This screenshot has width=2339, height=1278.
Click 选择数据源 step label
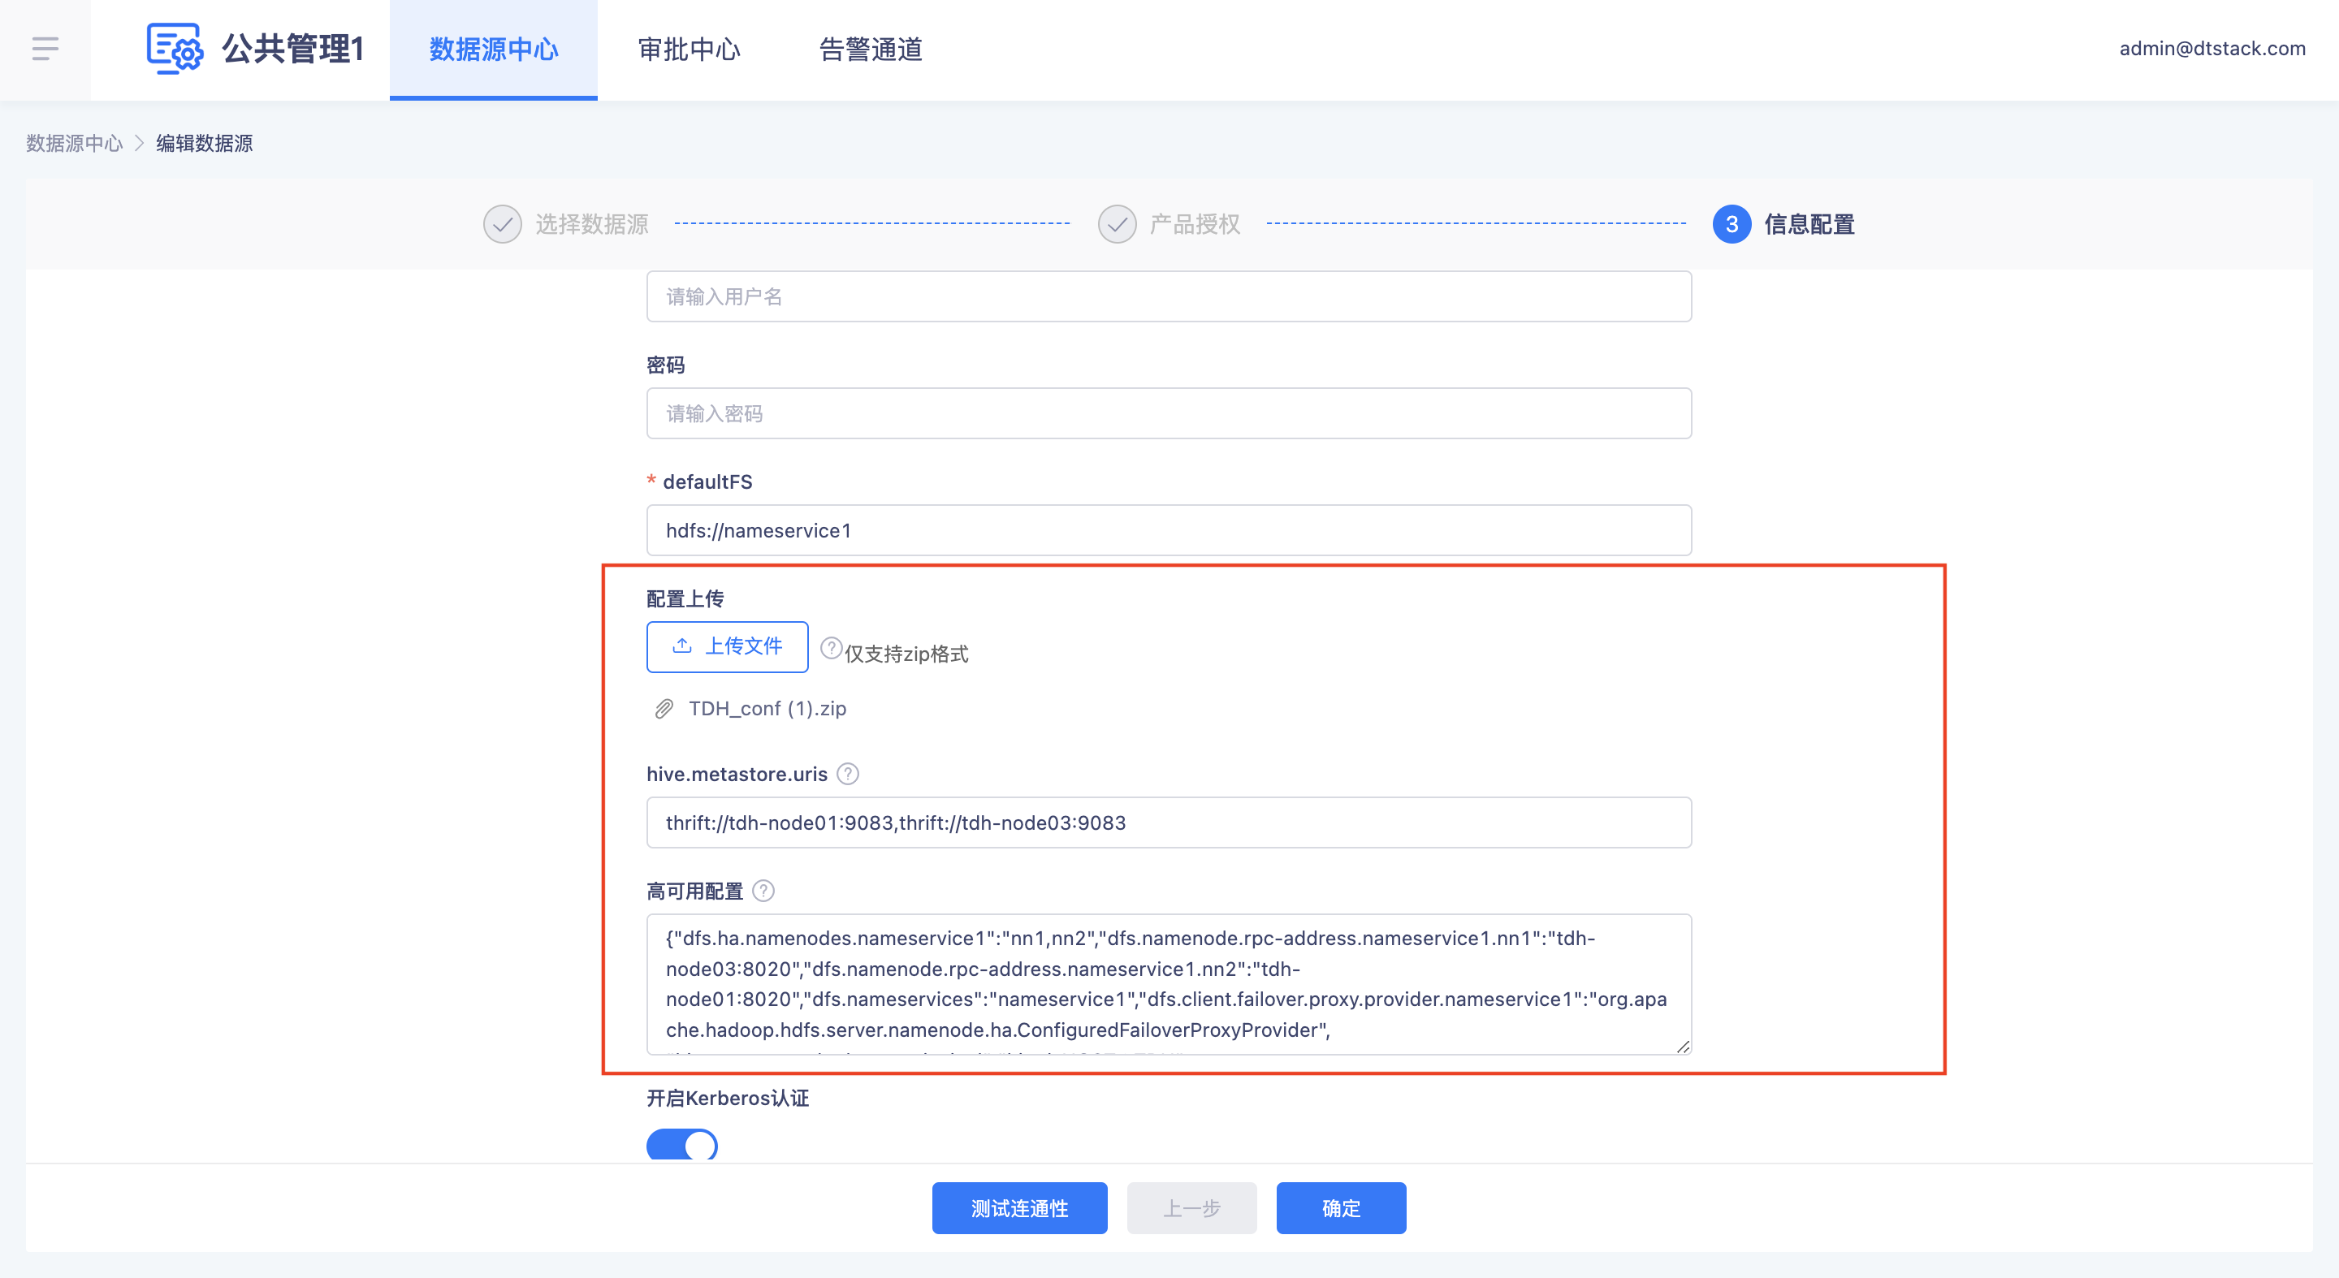(x=592, y=224)
